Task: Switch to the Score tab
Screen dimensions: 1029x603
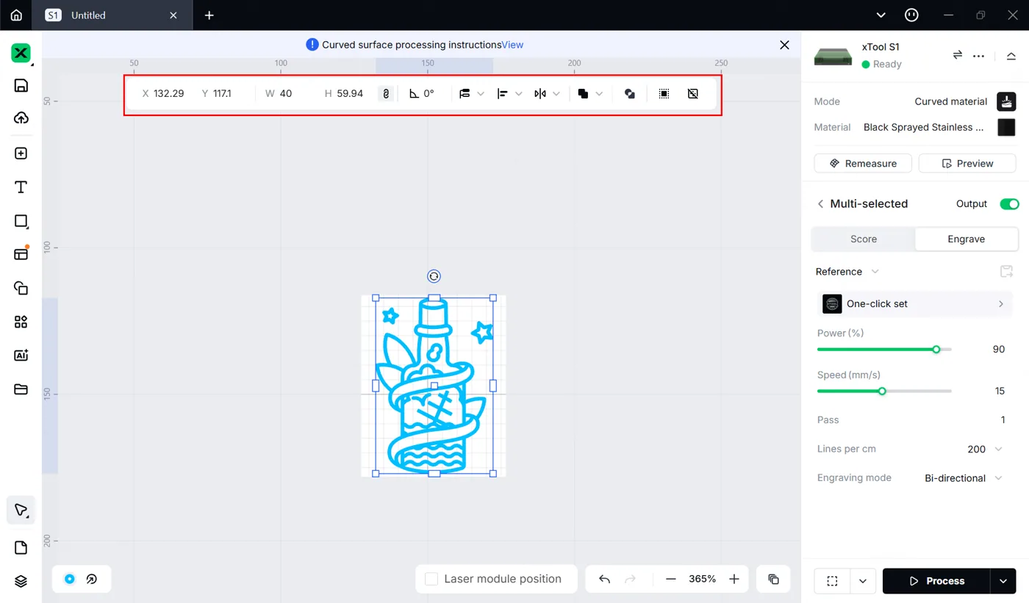Action: point(864,239)
